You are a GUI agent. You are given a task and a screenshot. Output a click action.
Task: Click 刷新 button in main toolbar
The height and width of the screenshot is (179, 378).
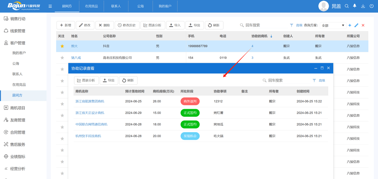click(x=214, y=25)
